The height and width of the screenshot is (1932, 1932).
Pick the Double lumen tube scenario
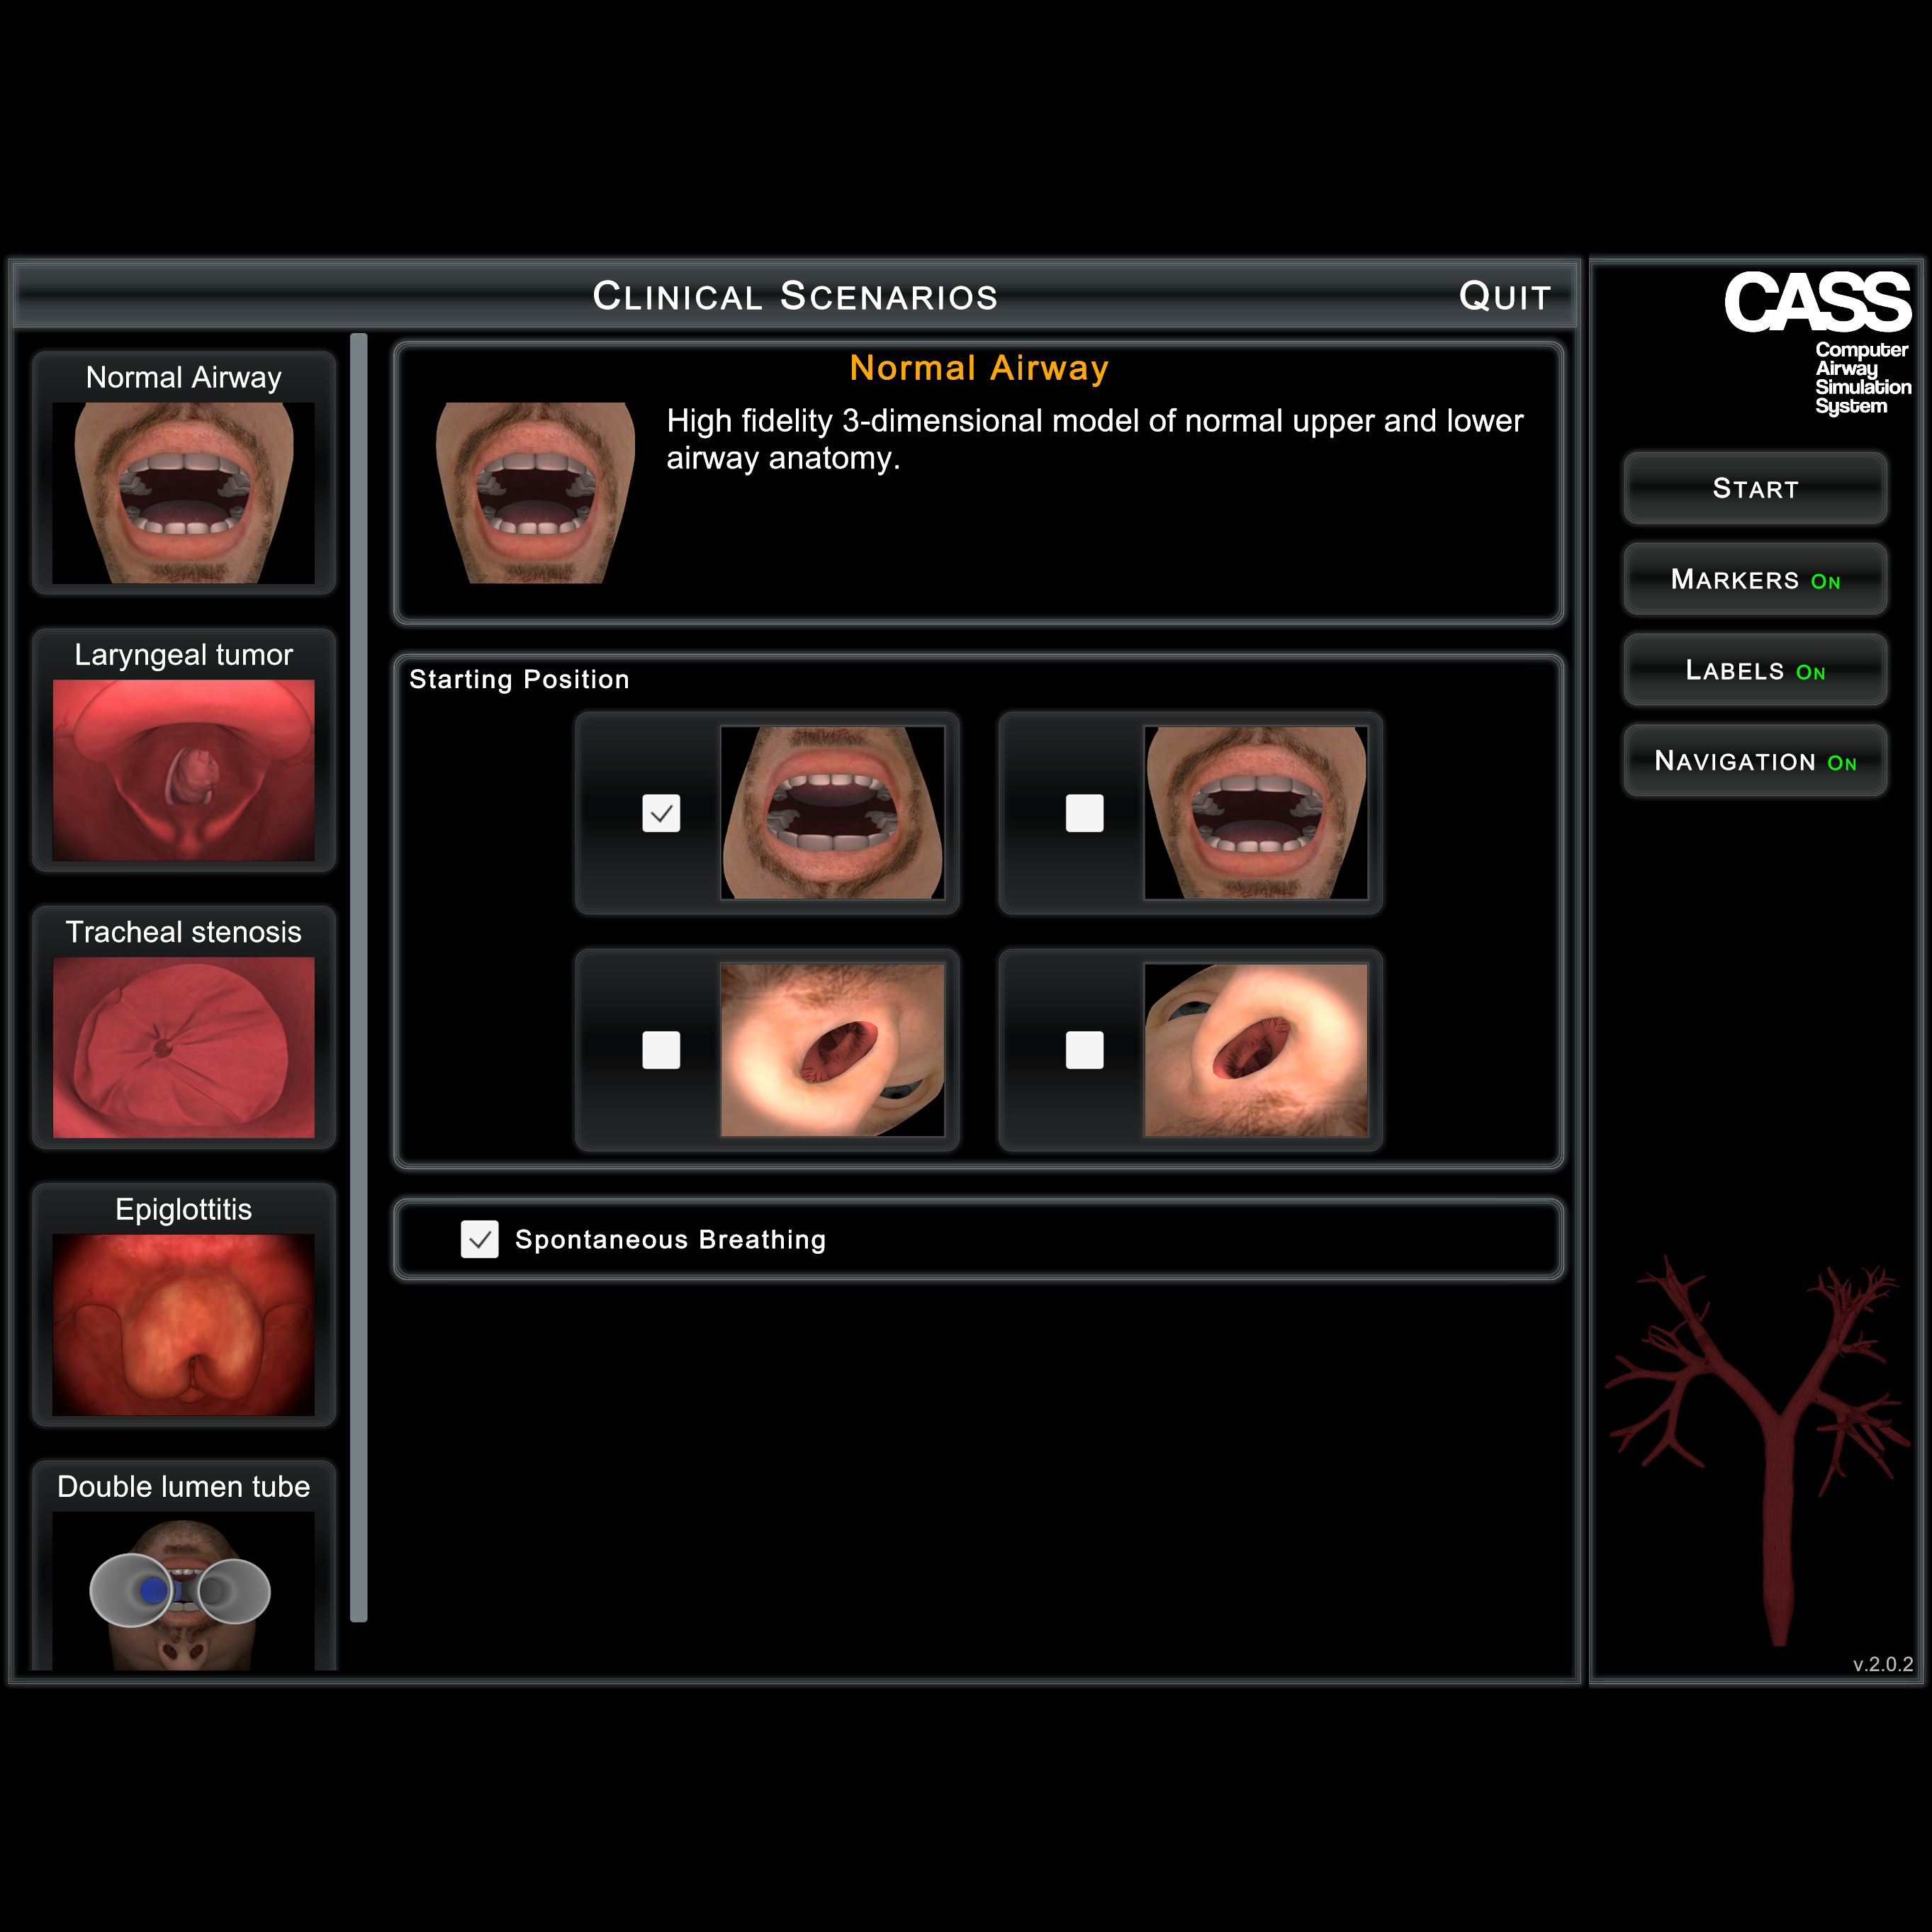pos(183,1588)
